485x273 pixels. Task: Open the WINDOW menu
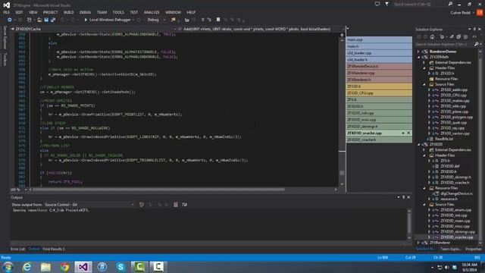[173, 12]
